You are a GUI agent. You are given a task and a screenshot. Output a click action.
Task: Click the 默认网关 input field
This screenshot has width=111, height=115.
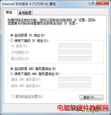tap(75, 59)
